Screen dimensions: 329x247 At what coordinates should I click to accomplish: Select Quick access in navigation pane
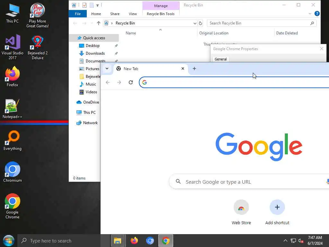pyautogui.click(x=94, y=38)
